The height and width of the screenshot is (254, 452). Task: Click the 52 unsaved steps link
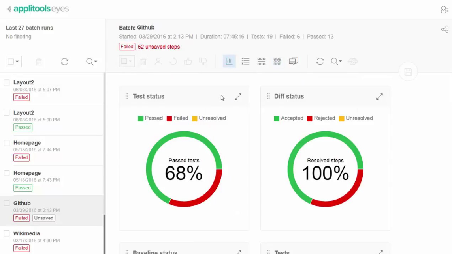[158, 47]
